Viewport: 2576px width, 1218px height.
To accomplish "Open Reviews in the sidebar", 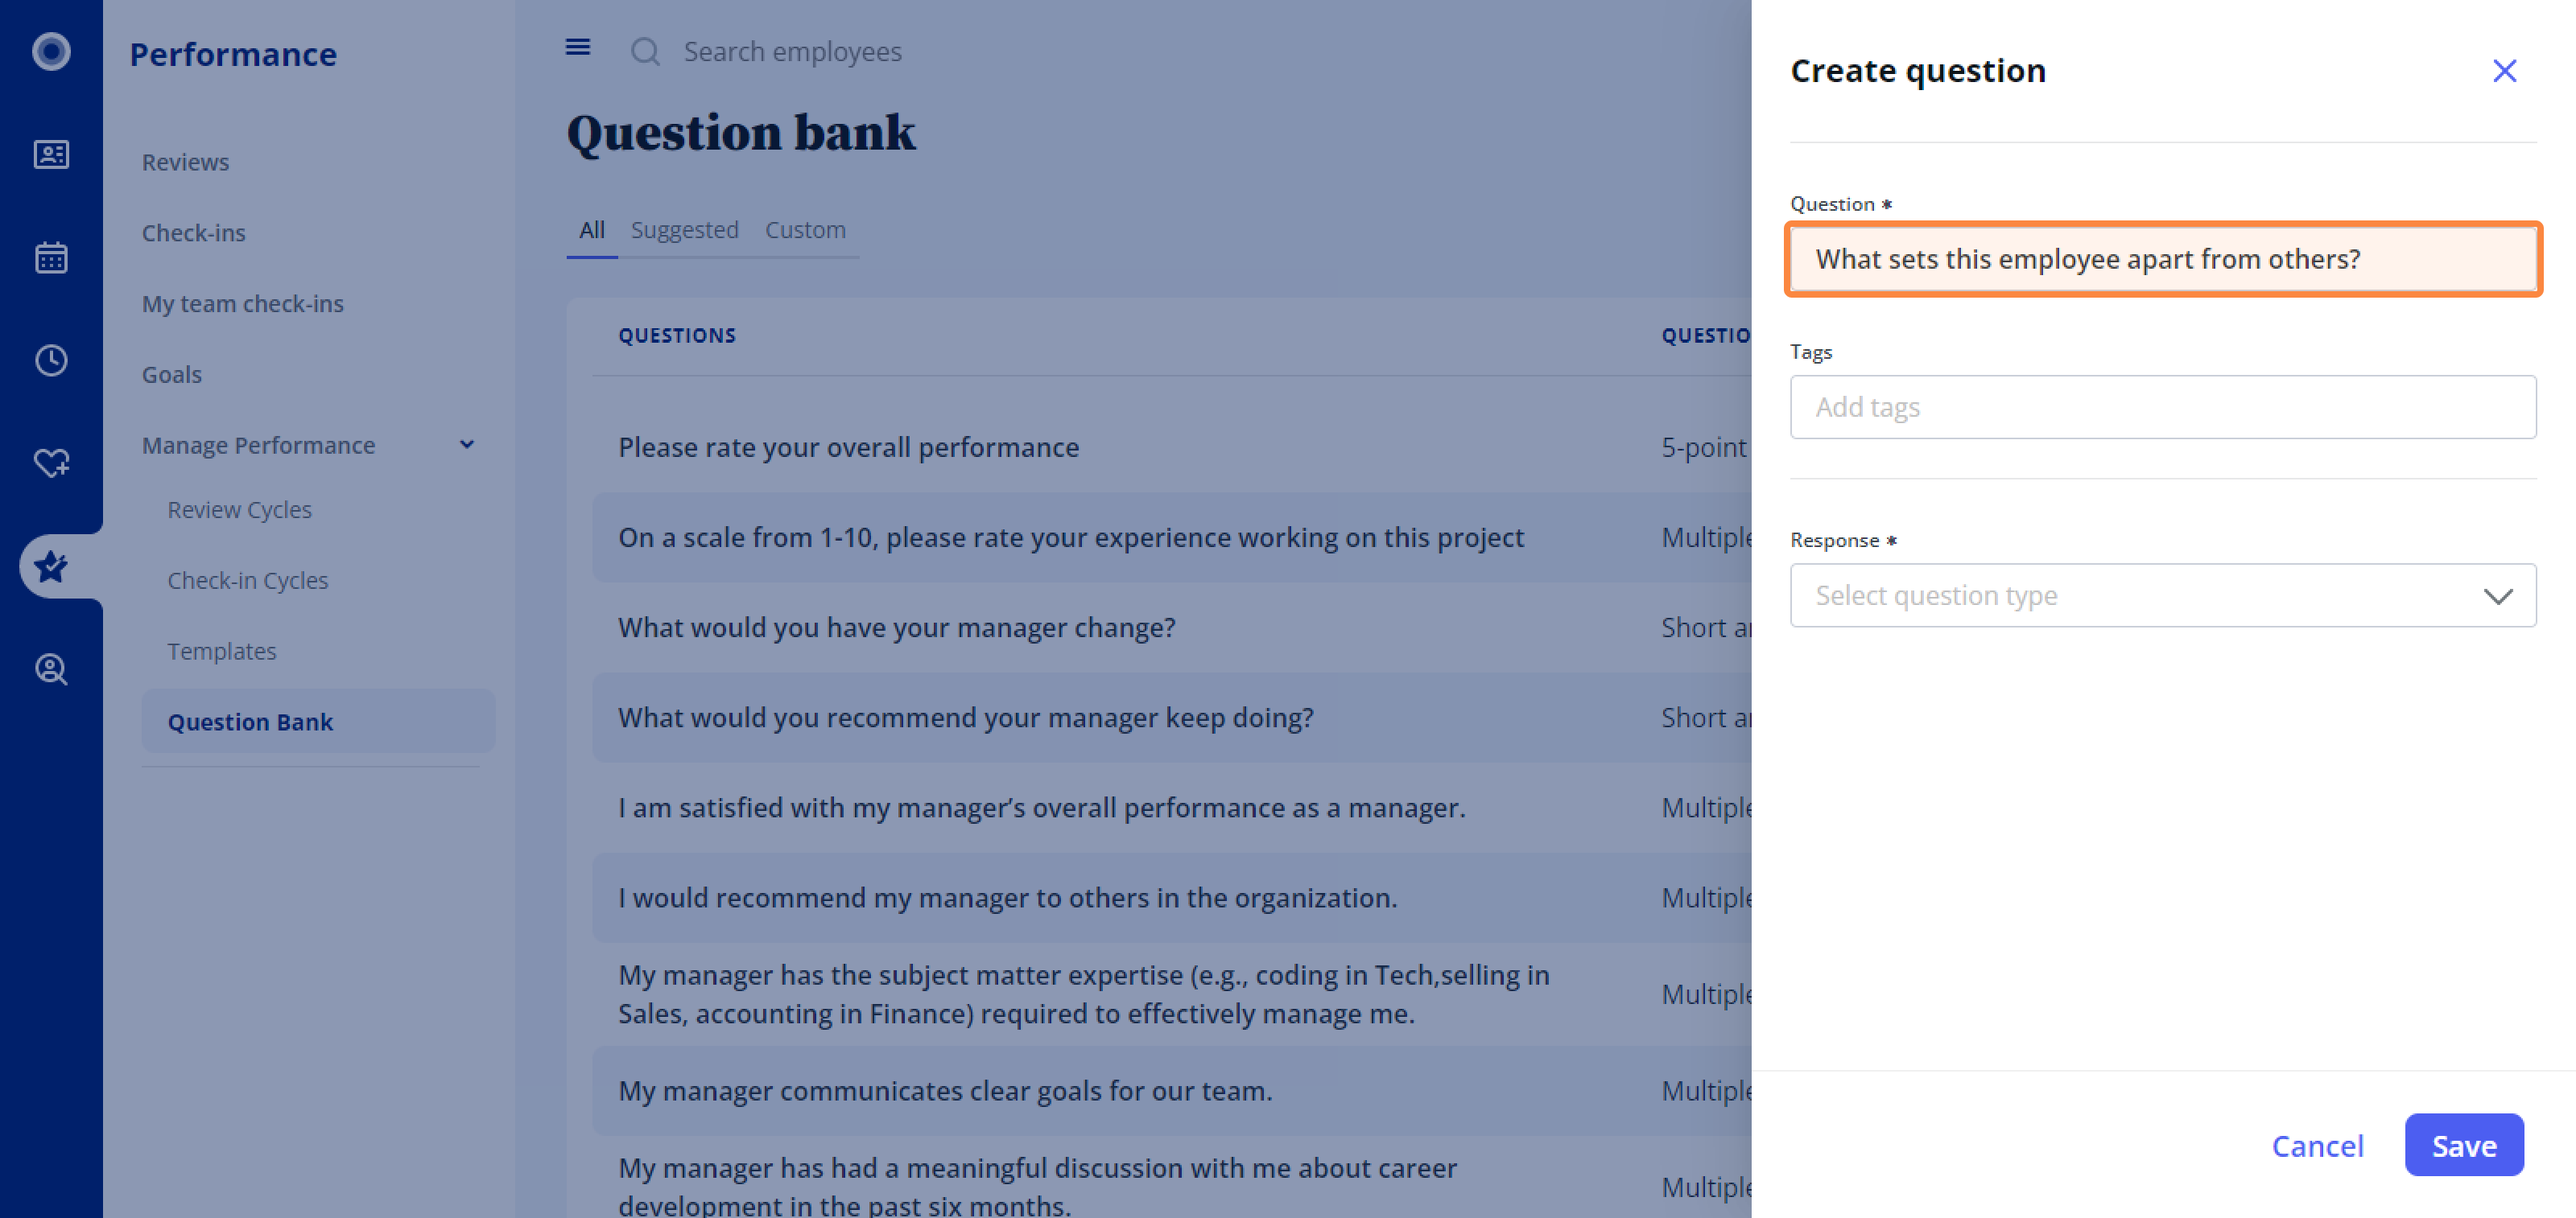I will click(x=185, y=162).
